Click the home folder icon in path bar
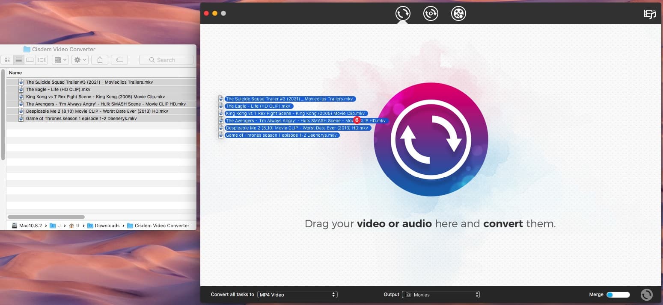The height and width of the screenshot is (305, 663). click(71, 226)
